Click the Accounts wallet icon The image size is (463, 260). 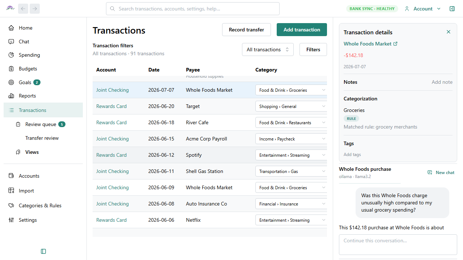(11, 176)
